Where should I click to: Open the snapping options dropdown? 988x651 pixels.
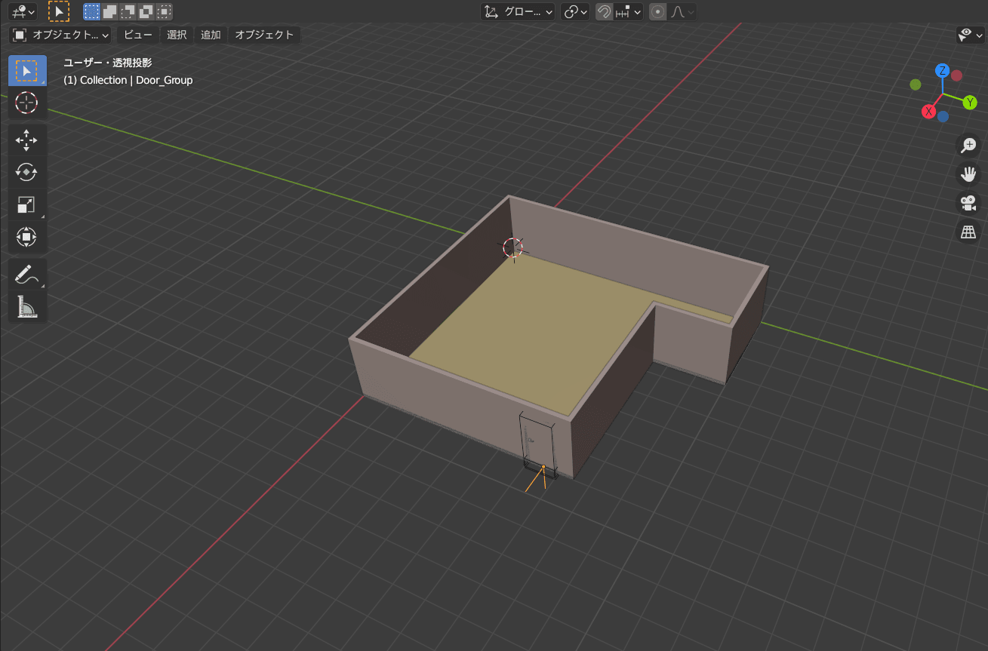tap(628, 11)
